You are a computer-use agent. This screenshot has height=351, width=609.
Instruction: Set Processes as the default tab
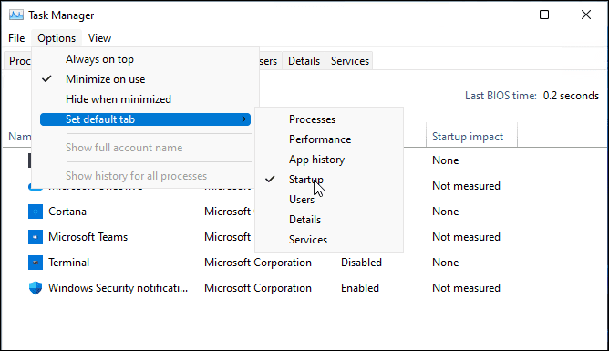[x=329, y=119]
